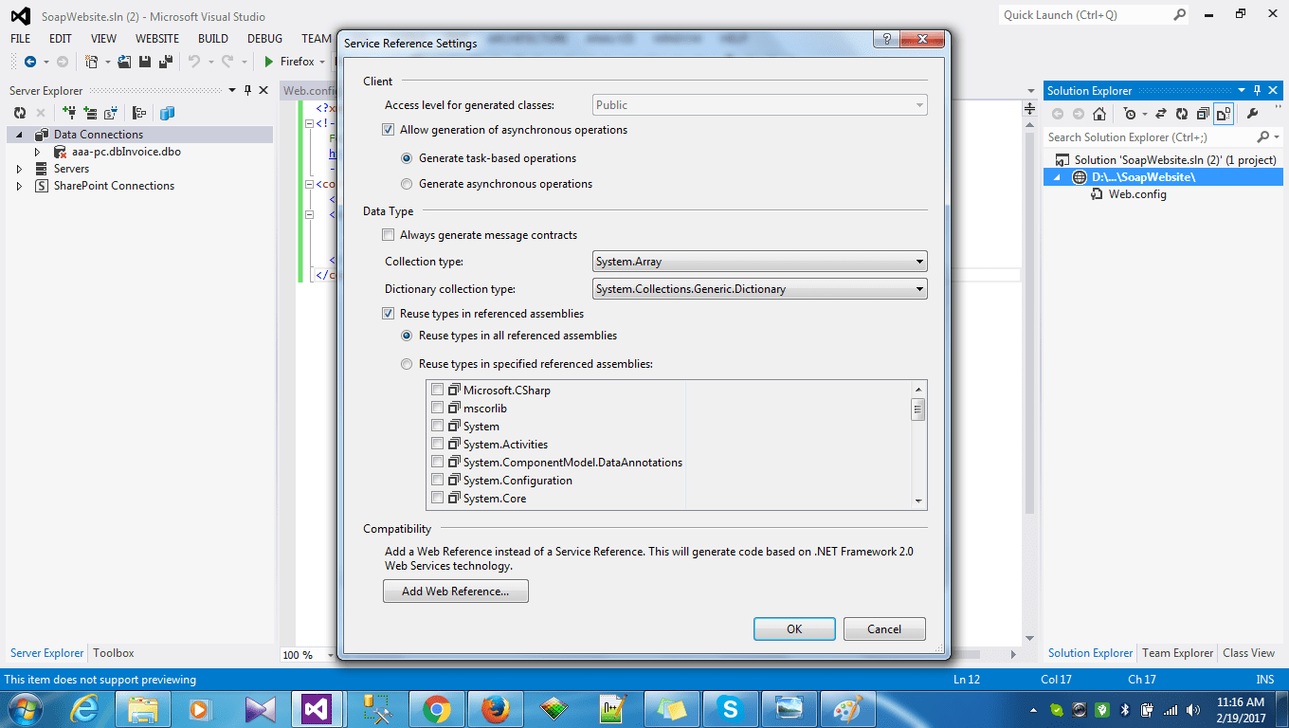This screenshot has height=728, width=1289.
Task: Open the Collection type dropdown
Action: point(759,262)
